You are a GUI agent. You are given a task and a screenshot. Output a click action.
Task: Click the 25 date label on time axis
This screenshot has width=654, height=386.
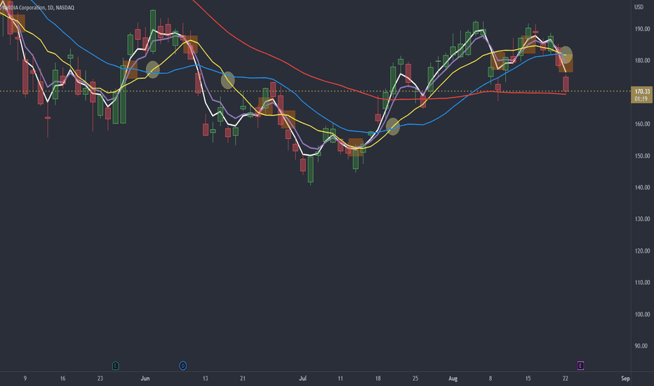[415, 378]
